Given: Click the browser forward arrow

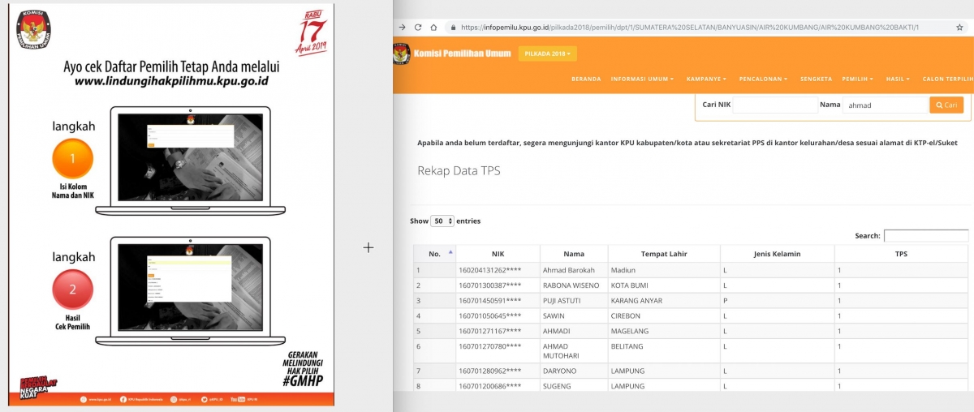Looking at the screenshot, I should [403, 27].
